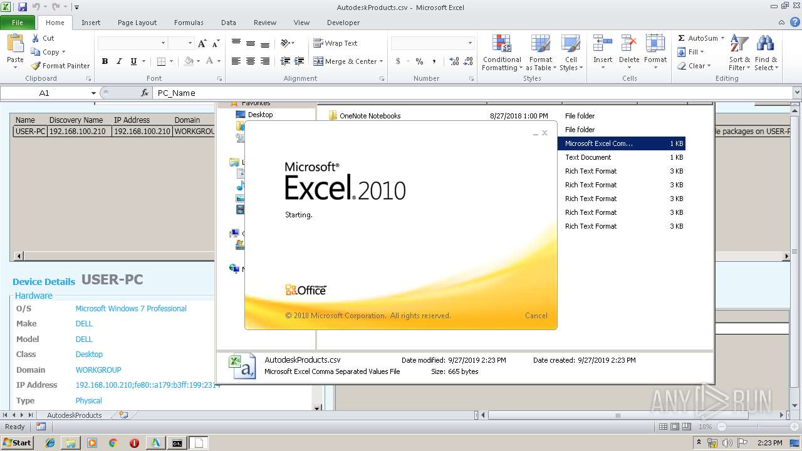Click Increase Decimal icon

pyautogui.click(x=454, y=61)
